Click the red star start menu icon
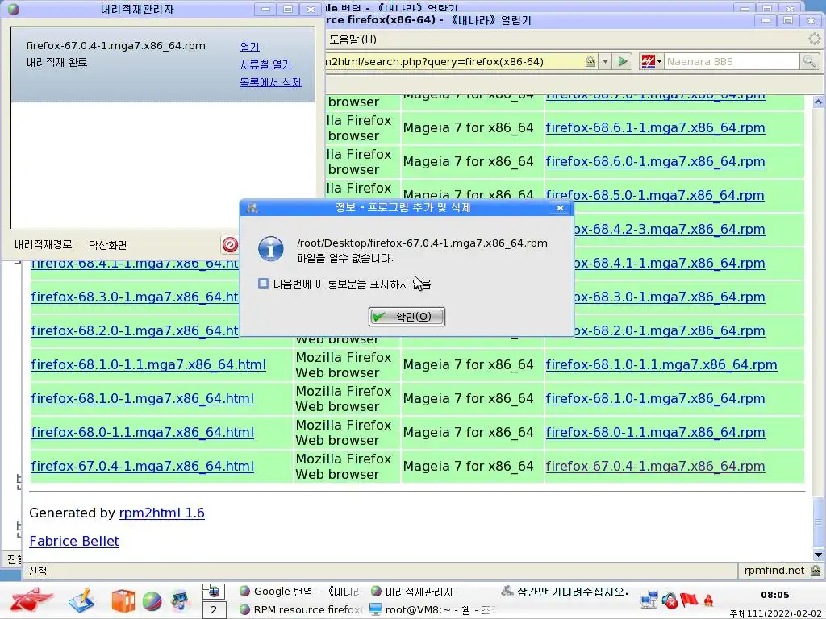Viewport: 826px width, 619px height. 31,600
